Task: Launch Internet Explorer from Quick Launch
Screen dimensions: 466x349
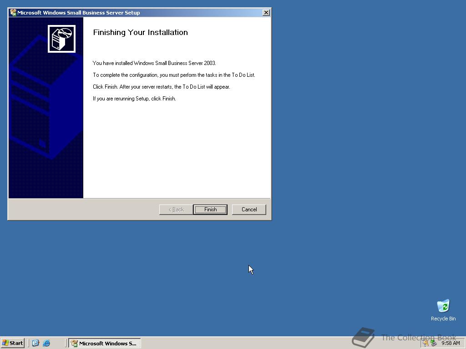Action: (46, 343)
